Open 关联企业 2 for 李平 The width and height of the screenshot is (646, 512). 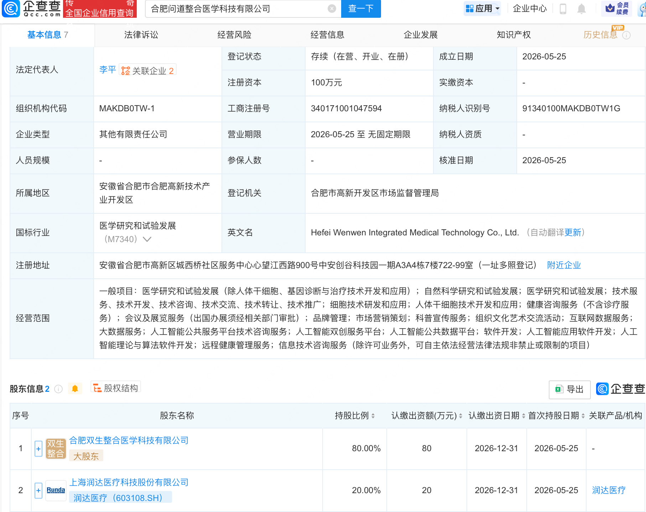tap(147, 70)
